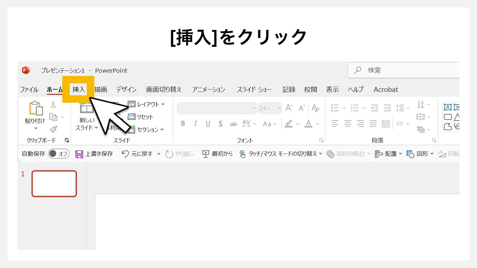Click the 貼り付け paste button
Screen dimensions: 477x268
(35, 114)
